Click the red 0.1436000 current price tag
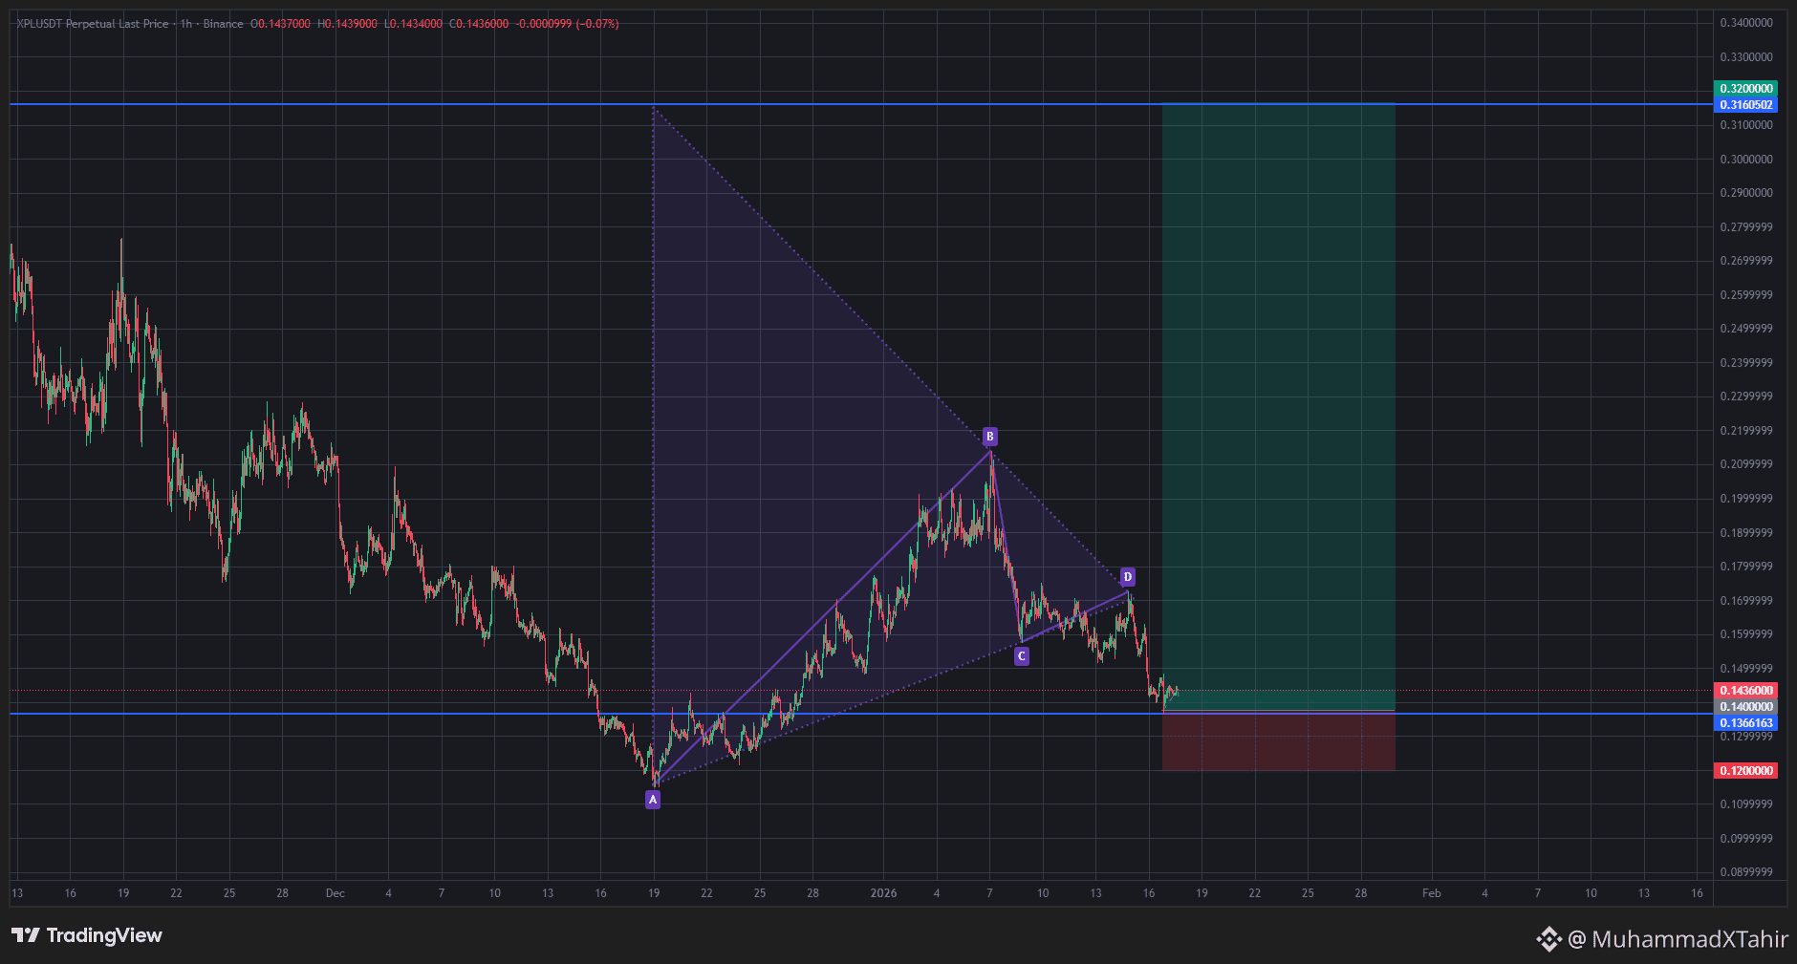This screenshot has width=1797, height=964. click(x=1746, y=691)
